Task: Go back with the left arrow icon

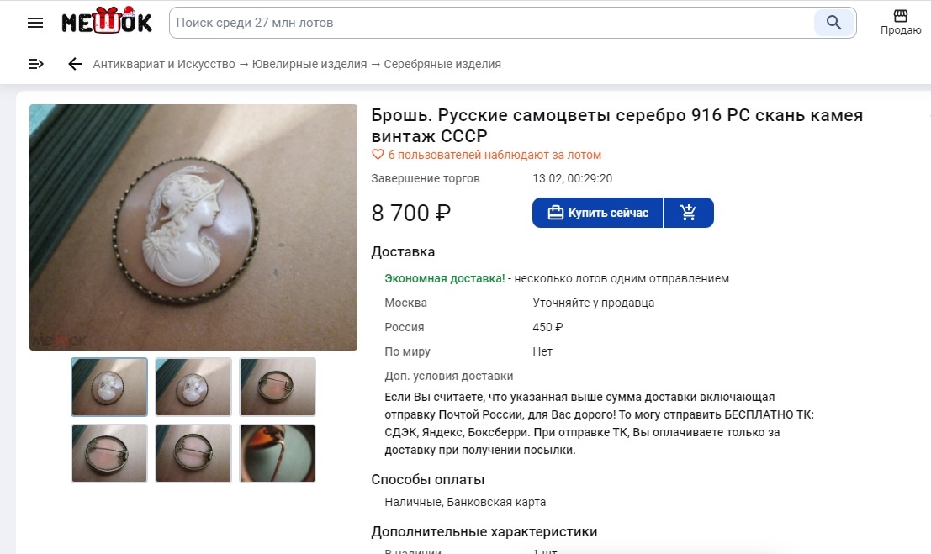Action: coord(74,64)
